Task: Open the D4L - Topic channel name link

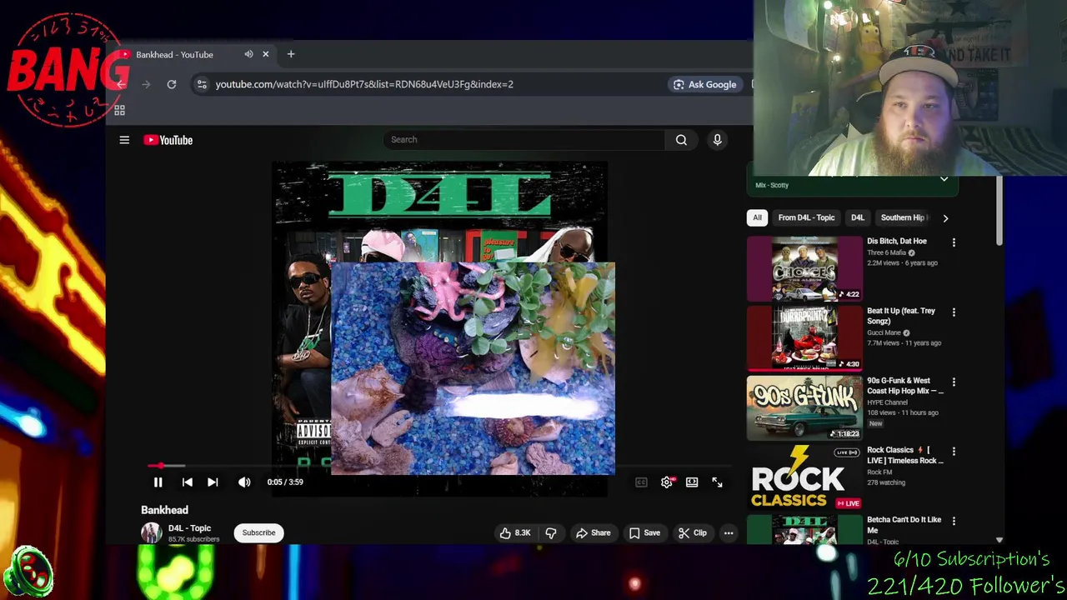Action: tap(189, 527)
